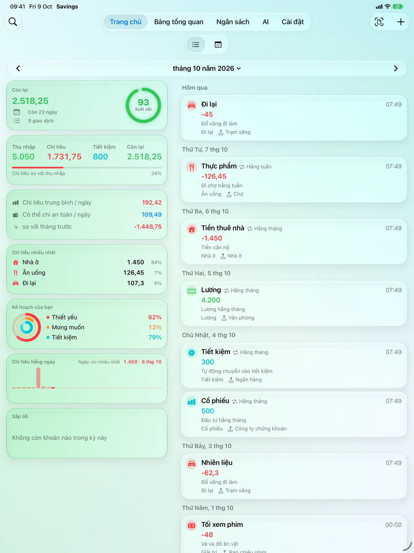Open the Tiền thuê nhà -1.450 transaction

[294, 242]
